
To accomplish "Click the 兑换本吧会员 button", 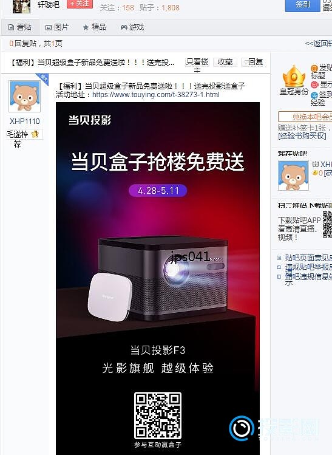I will [x=305, y=117].
